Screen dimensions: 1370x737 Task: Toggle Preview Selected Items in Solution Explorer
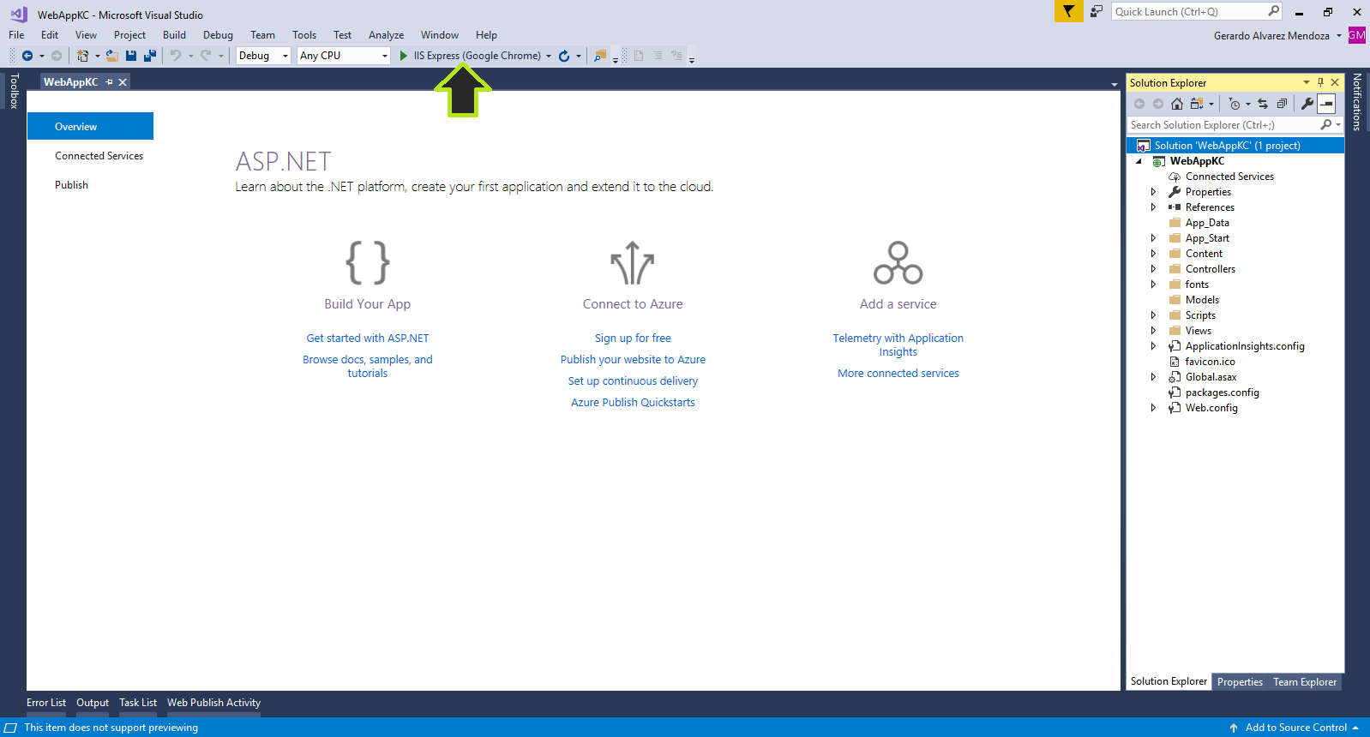1326,104
